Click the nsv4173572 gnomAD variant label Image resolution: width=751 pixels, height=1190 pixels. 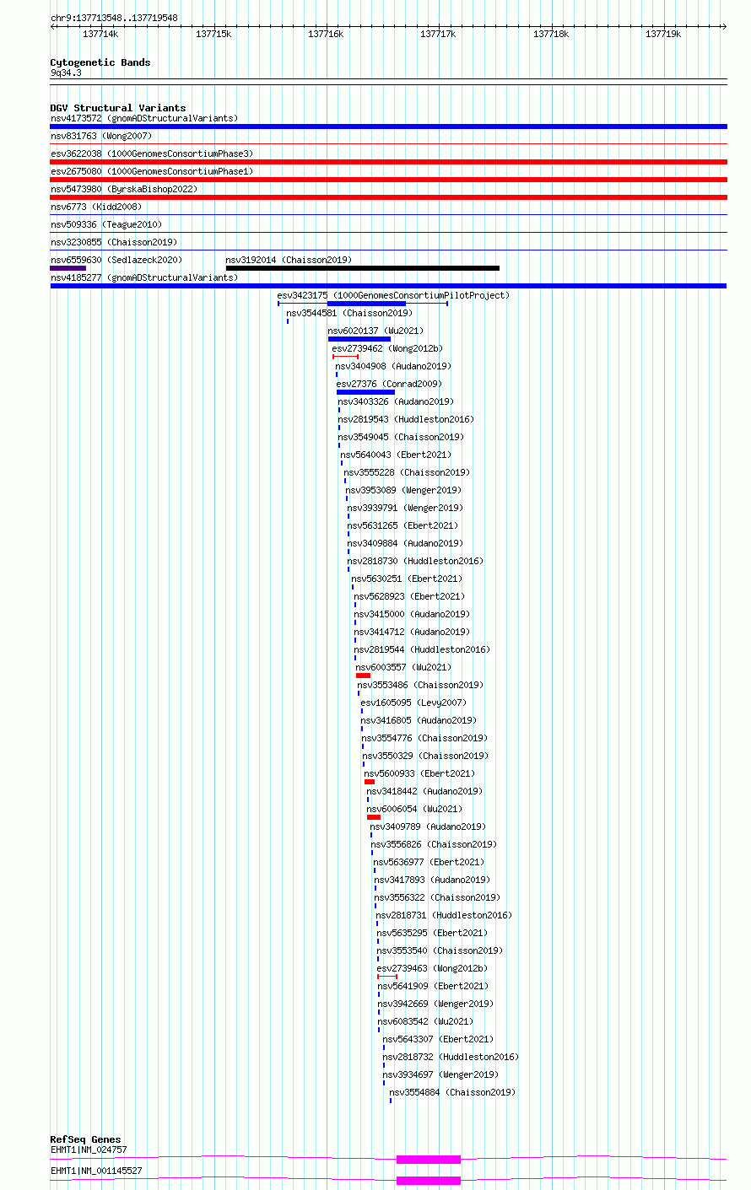(144, 118)
